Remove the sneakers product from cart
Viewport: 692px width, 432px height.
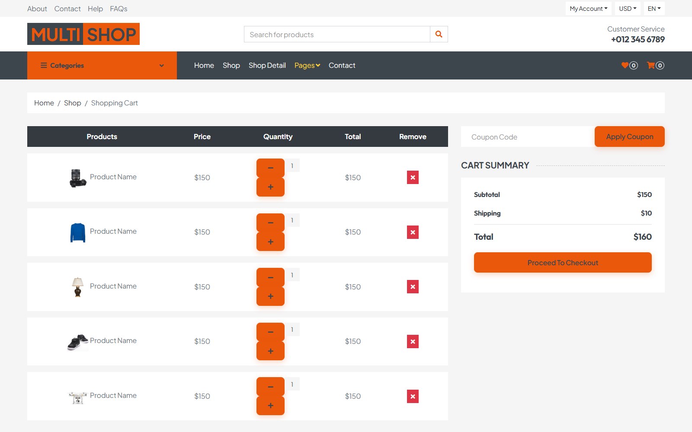click(413, 341)
